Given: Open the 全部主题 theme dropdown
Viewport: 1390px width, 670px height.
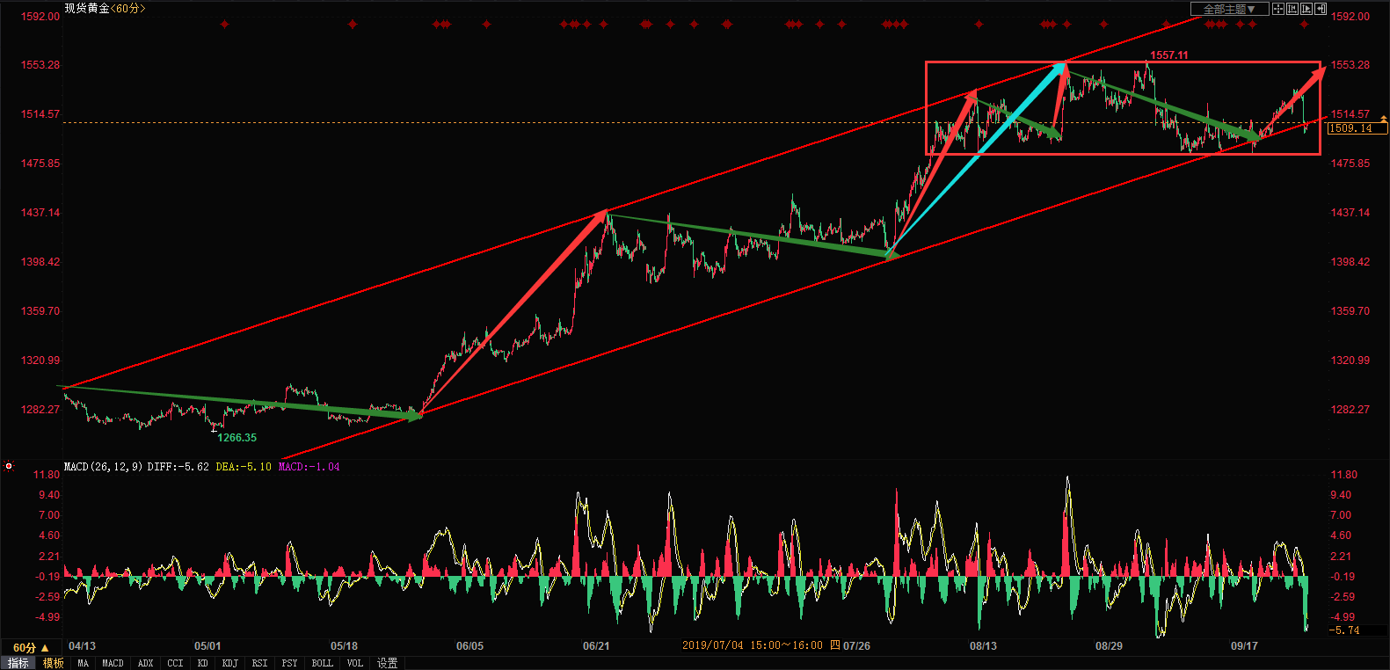Looking at the screenshot, I should click(1229, 9).
